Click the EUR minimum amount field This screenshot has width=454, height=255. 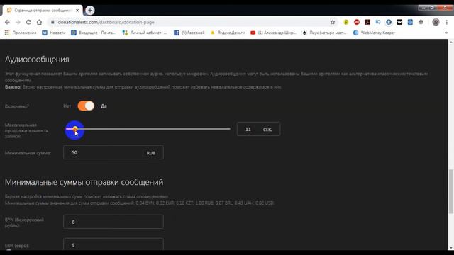point(113,244)
